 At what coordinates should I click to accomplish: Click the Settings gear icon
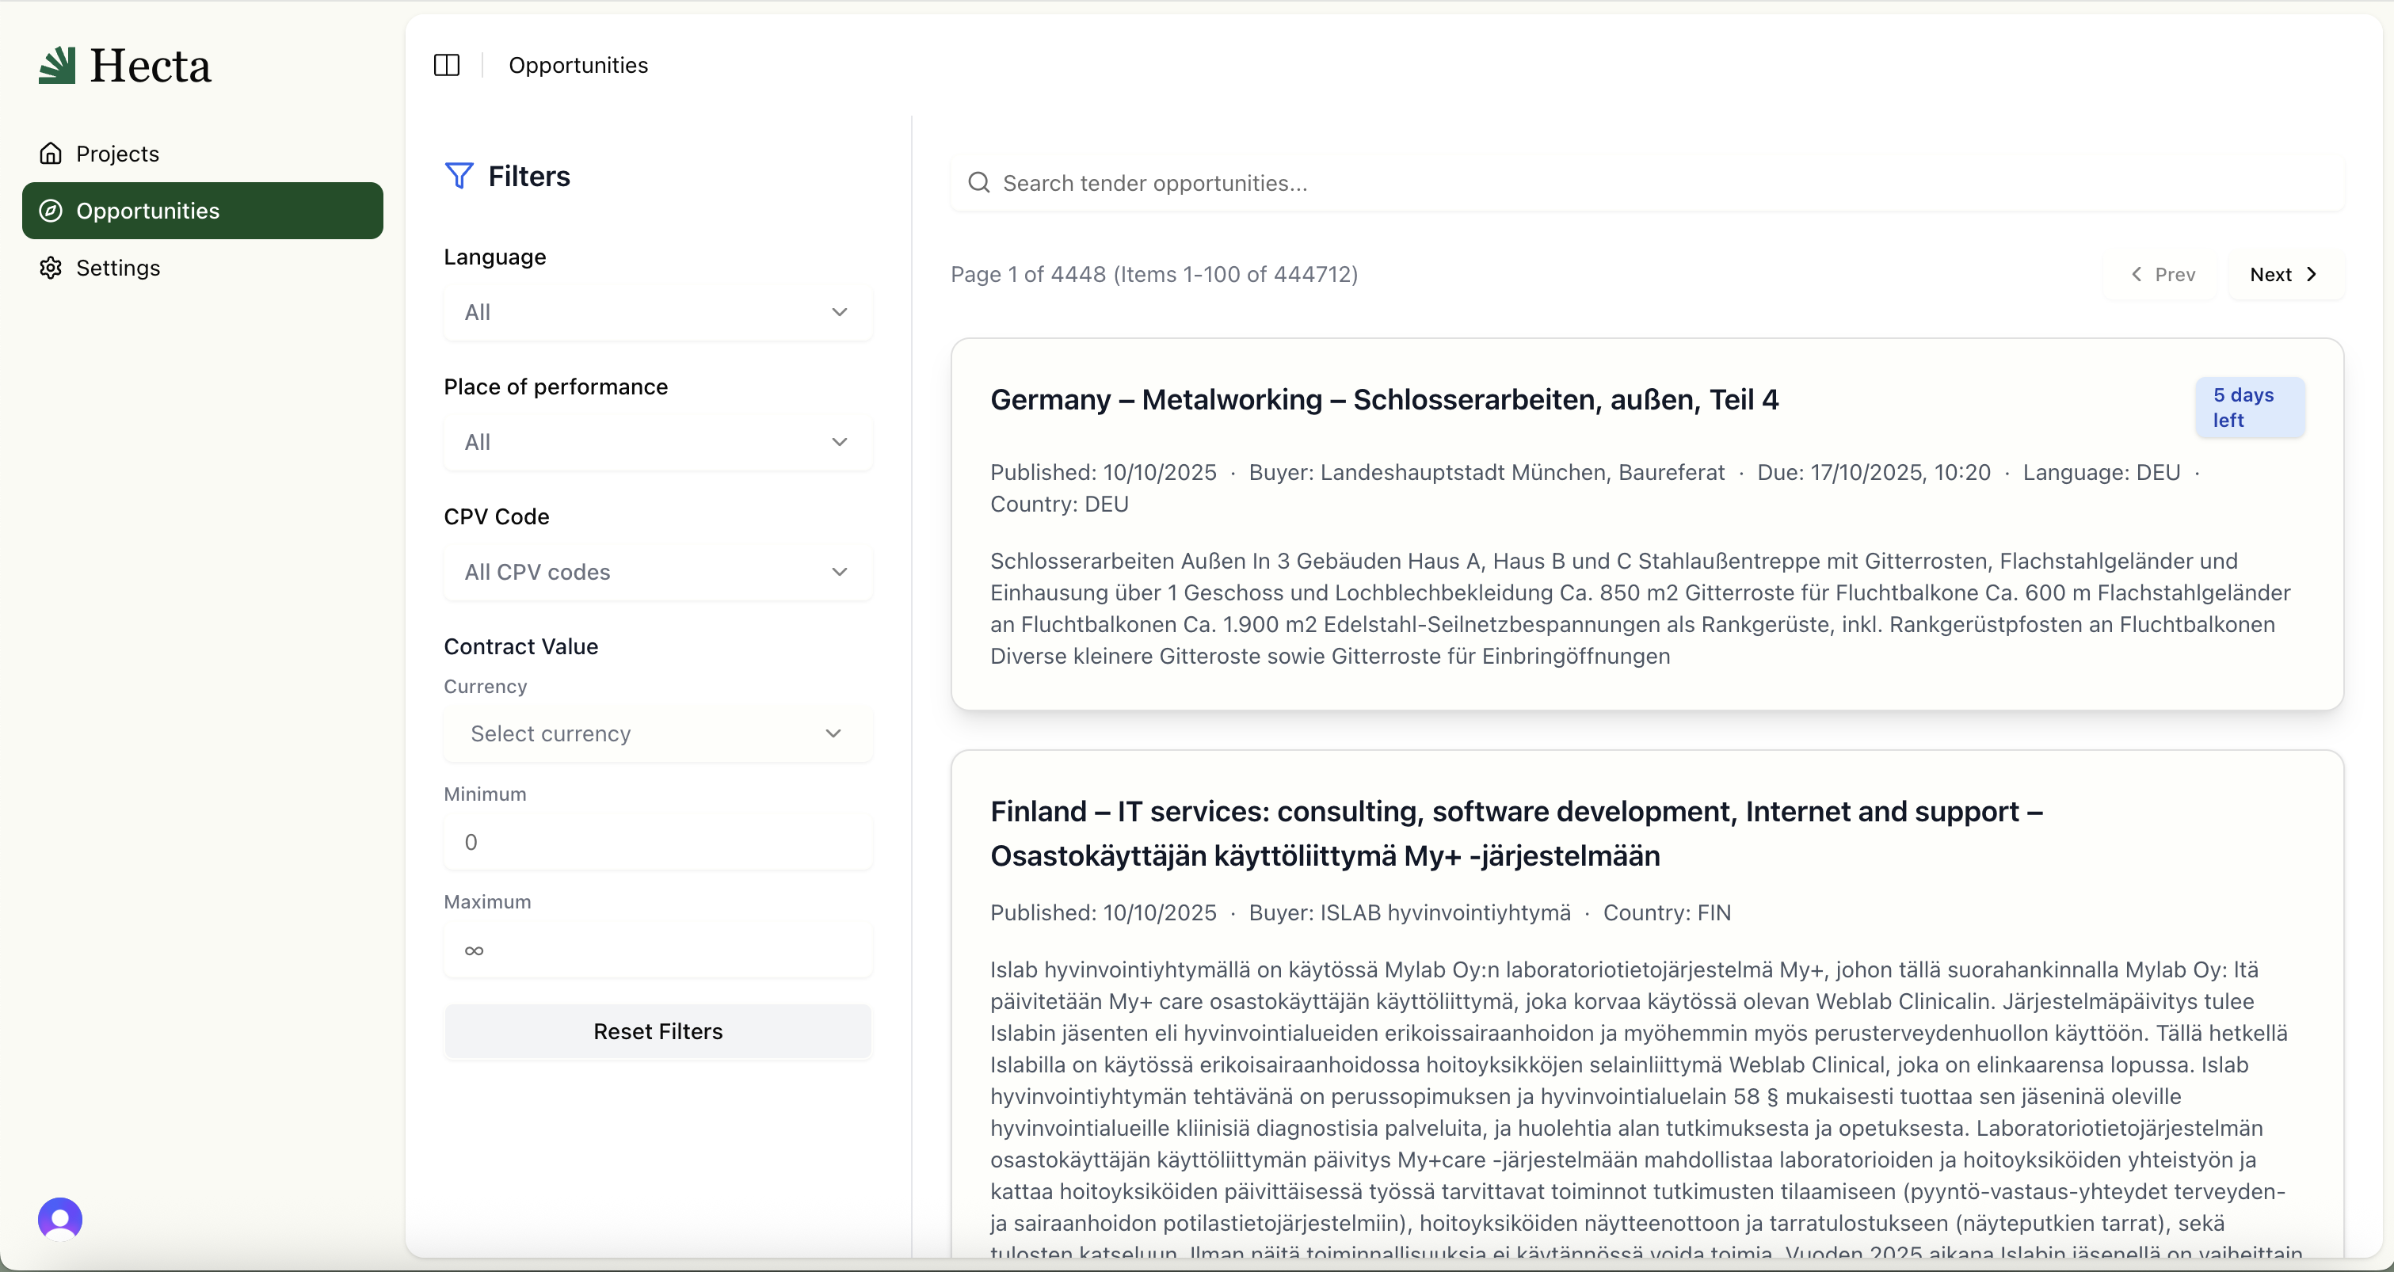(x=51, y=268)
